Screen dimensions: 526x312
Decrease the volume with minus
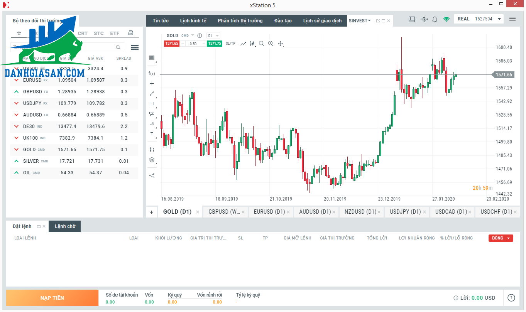183,44
